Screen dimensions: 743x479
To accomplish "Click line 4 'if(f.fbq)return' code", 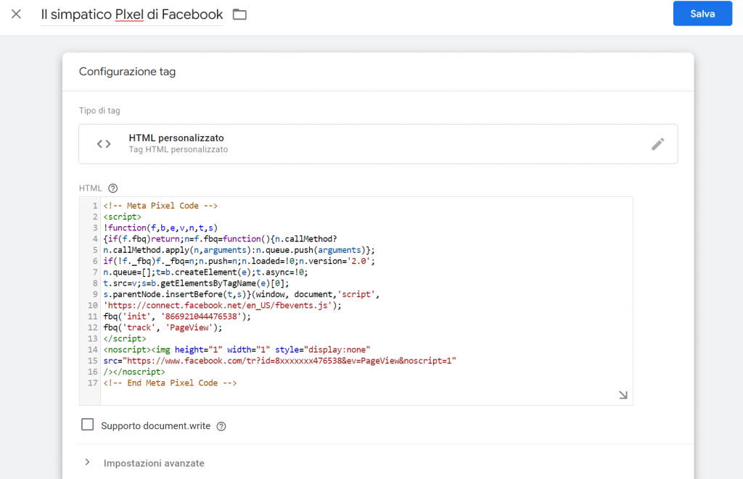I will pyautogui.click(x=221, y=239).
